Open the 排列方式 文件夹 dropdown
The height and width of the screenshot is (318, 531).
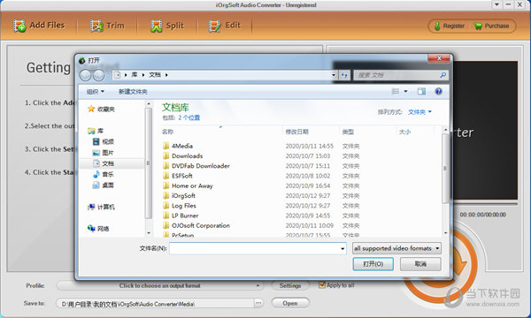[x=419, y=112]
